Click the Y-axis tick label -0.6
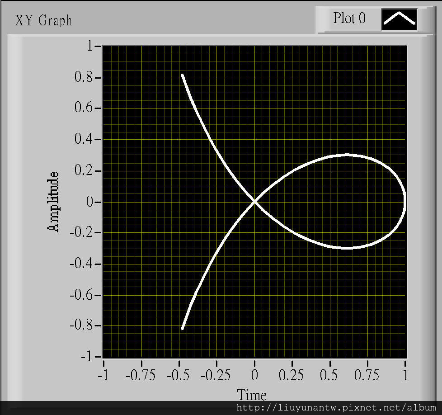 pyautogui.click(x=81, y=295)
